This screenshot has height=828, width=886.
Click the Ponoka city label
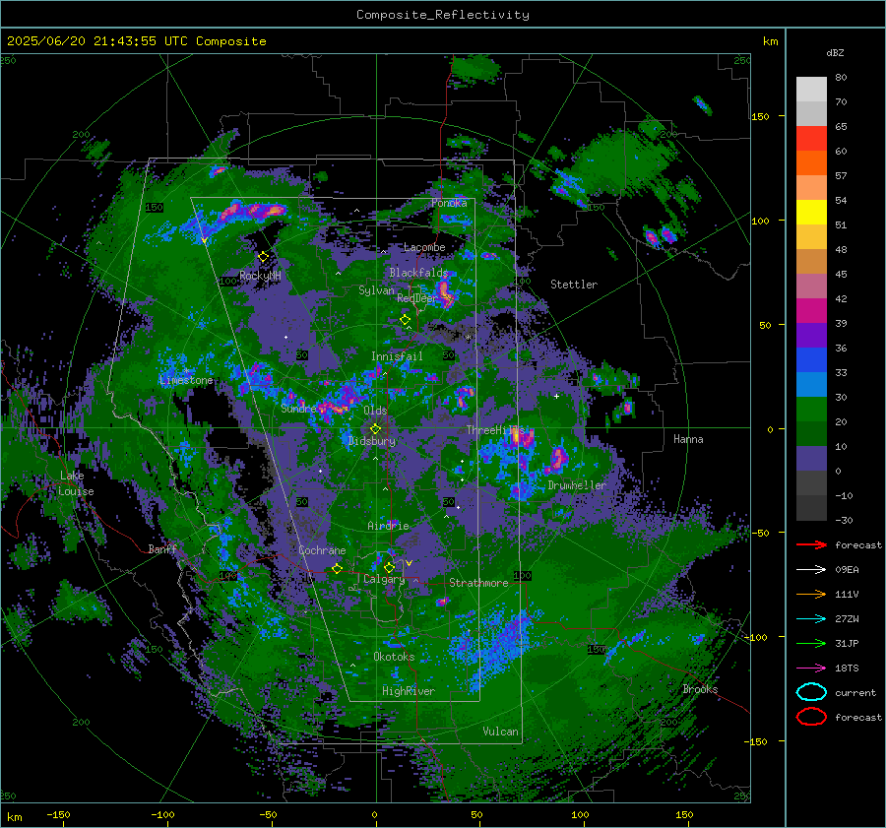[x=449, y=203]
